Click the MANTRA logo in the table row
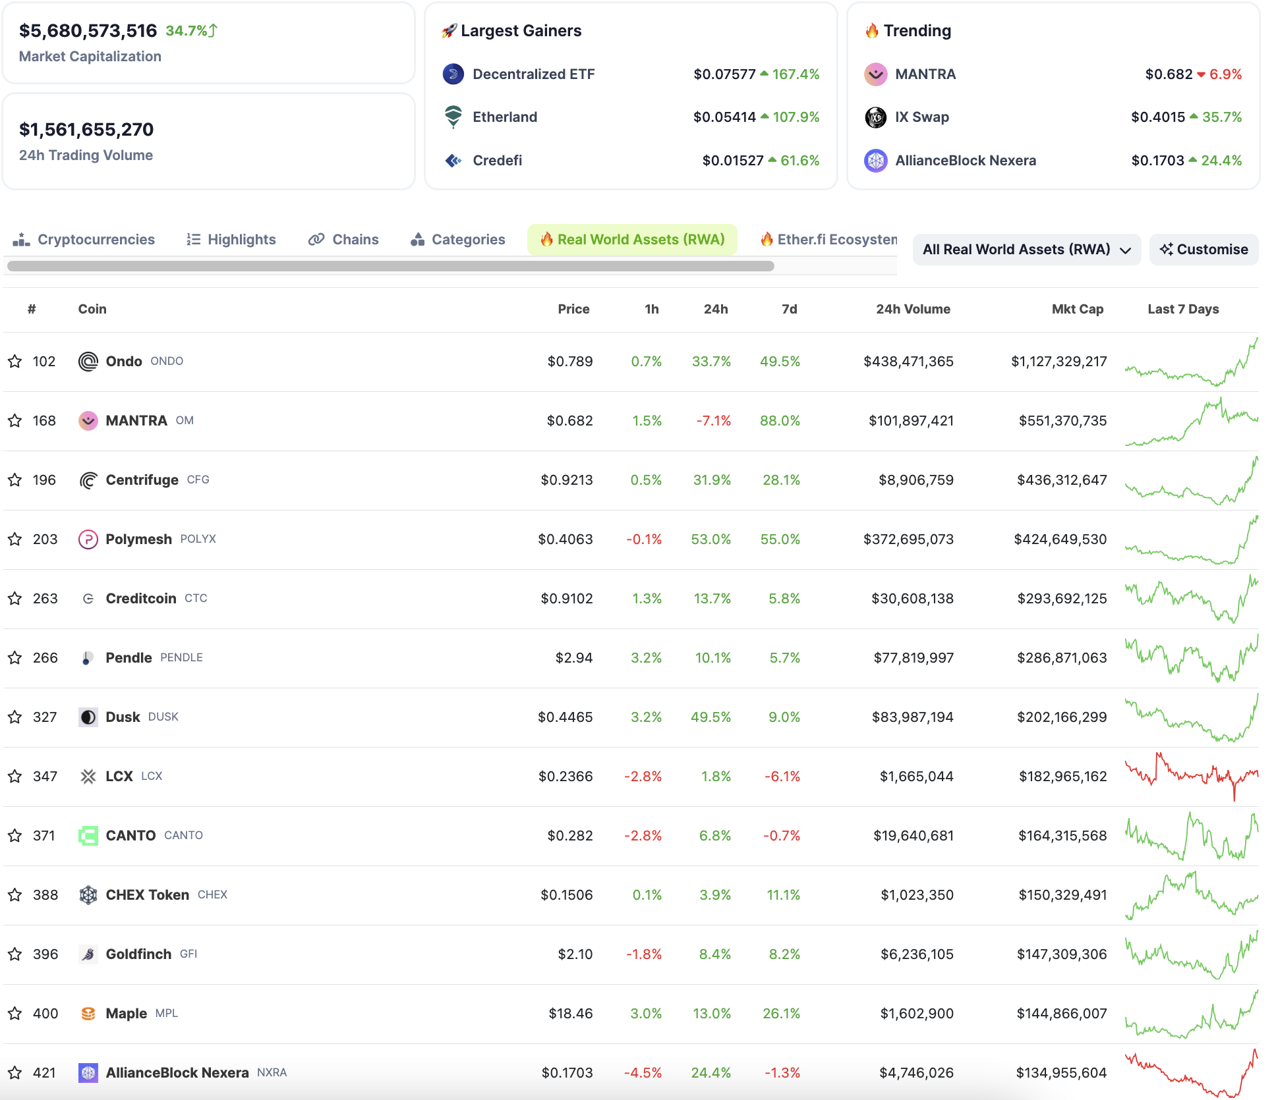 click(x=88, y=421)
